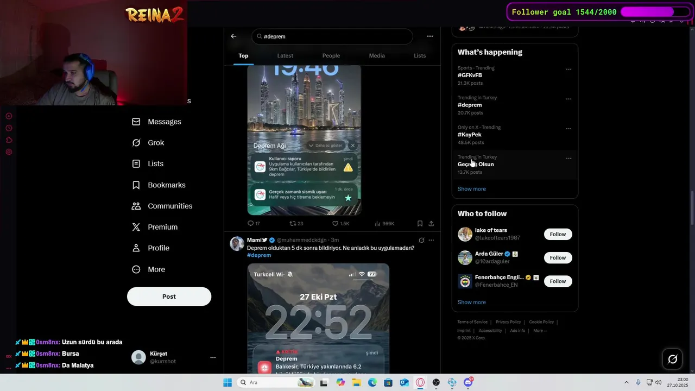Share the tweet above Mami's post
The width and height of the screenshot is (695, 391).
tap(431, 223)
